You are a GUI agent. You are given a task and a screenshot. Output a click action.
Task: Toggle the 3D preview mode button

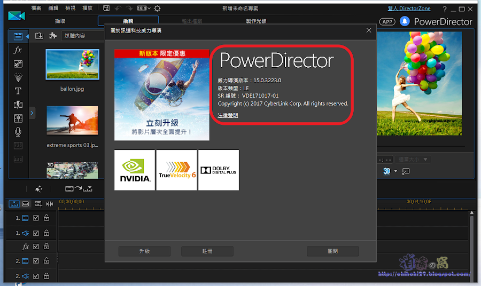click(387, 171)
